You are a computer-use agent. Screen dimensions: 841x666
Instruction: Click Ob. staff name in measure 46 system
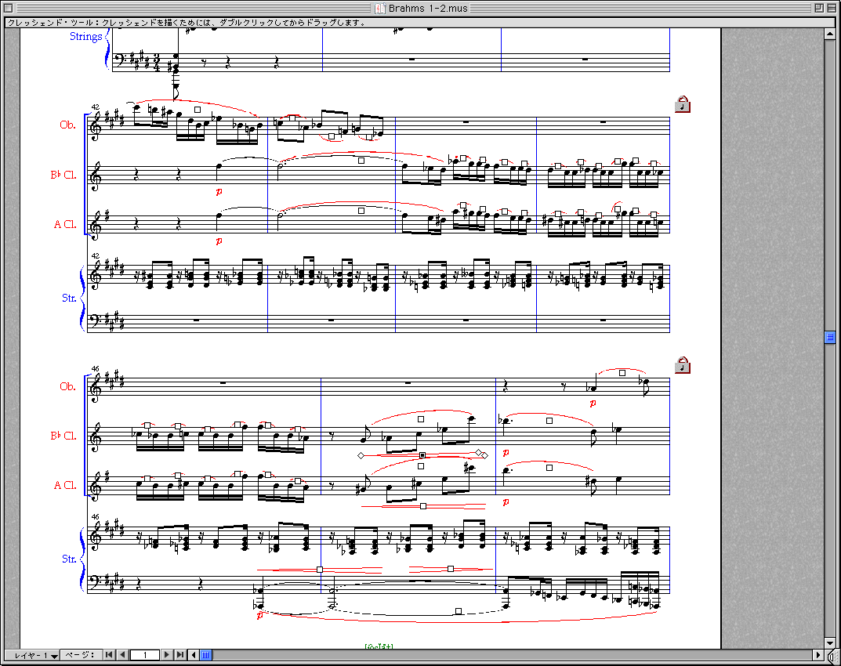(x=67, y=386)
